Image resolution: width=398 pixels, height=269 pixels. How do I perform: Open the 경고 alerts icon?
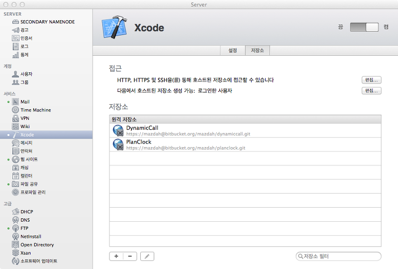pos(15,30)
